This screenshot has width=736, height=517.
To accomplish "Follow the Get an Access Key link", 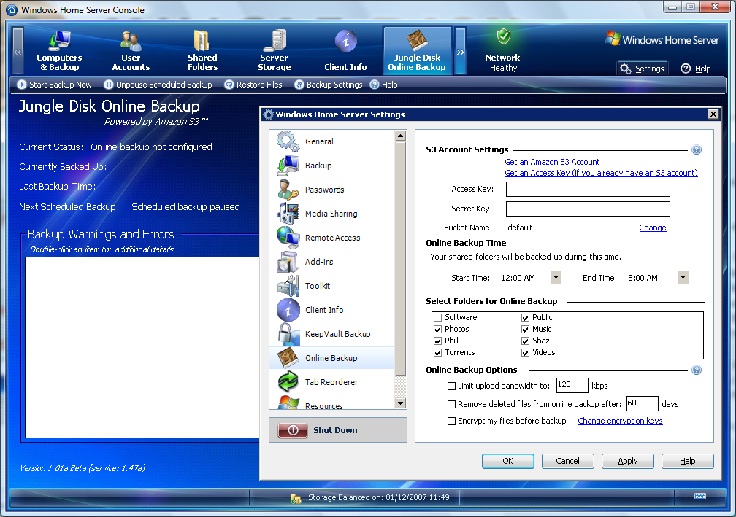I will point(602,173).
